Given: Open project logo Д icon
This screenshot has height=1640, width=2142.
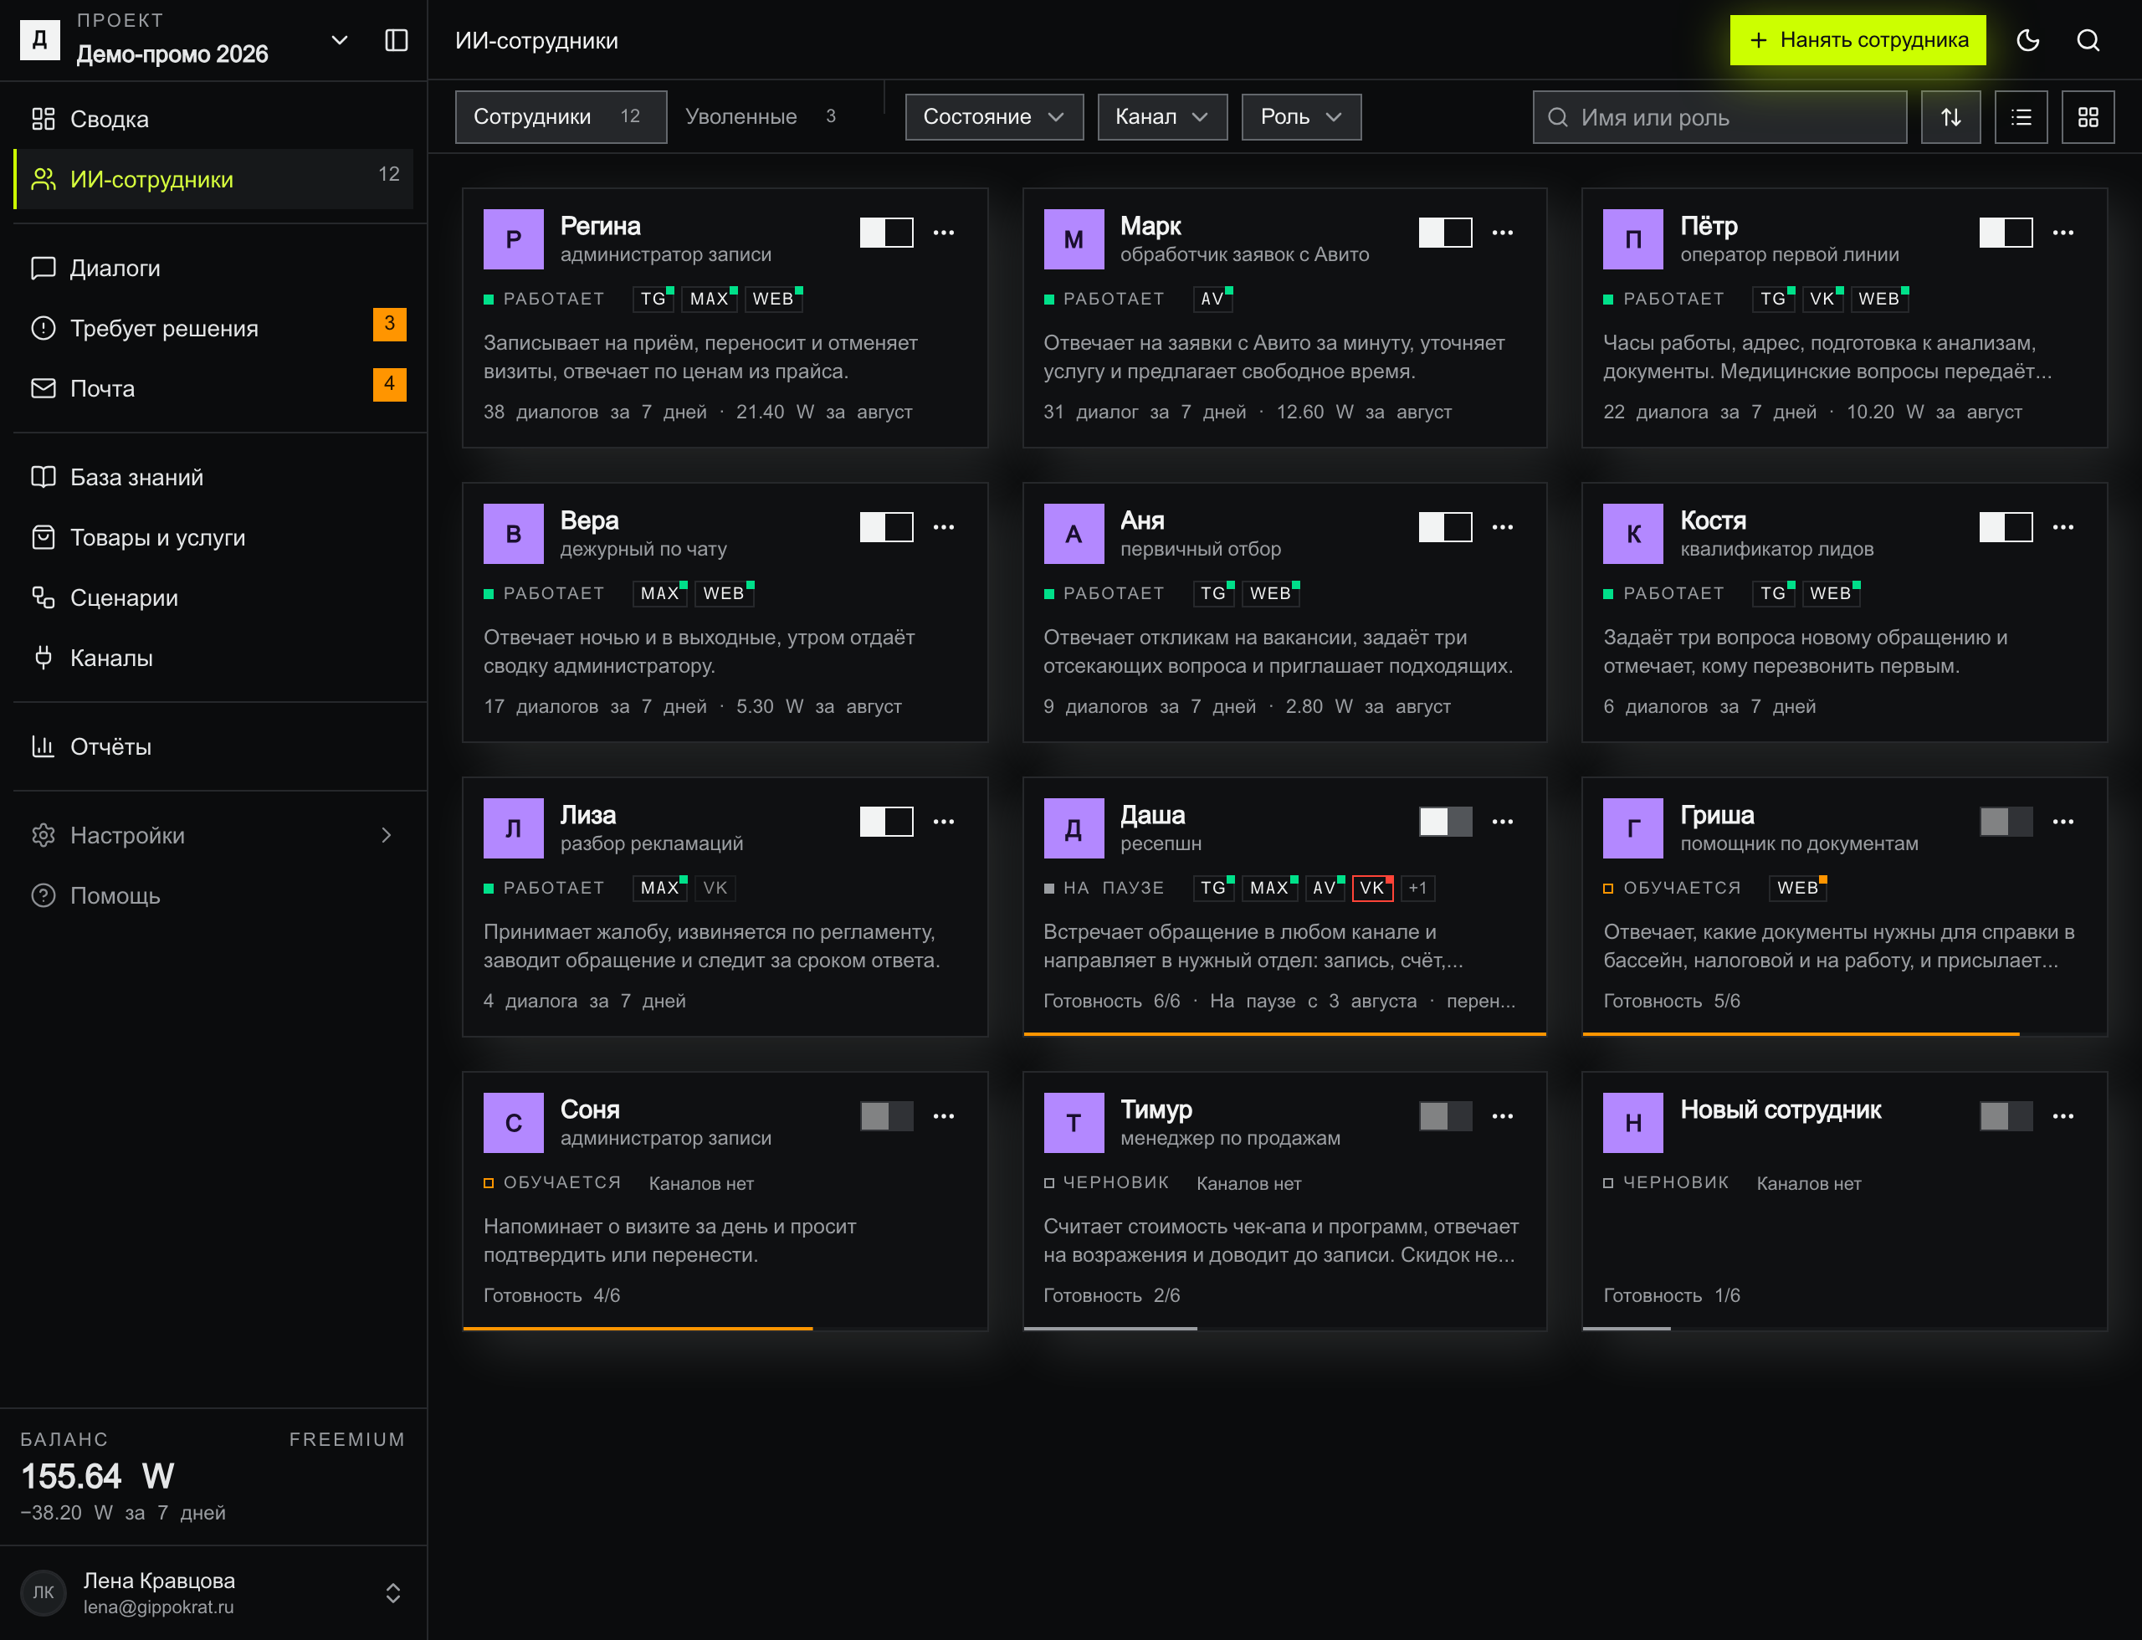Looking at the screenshot, I should [40, 40].
